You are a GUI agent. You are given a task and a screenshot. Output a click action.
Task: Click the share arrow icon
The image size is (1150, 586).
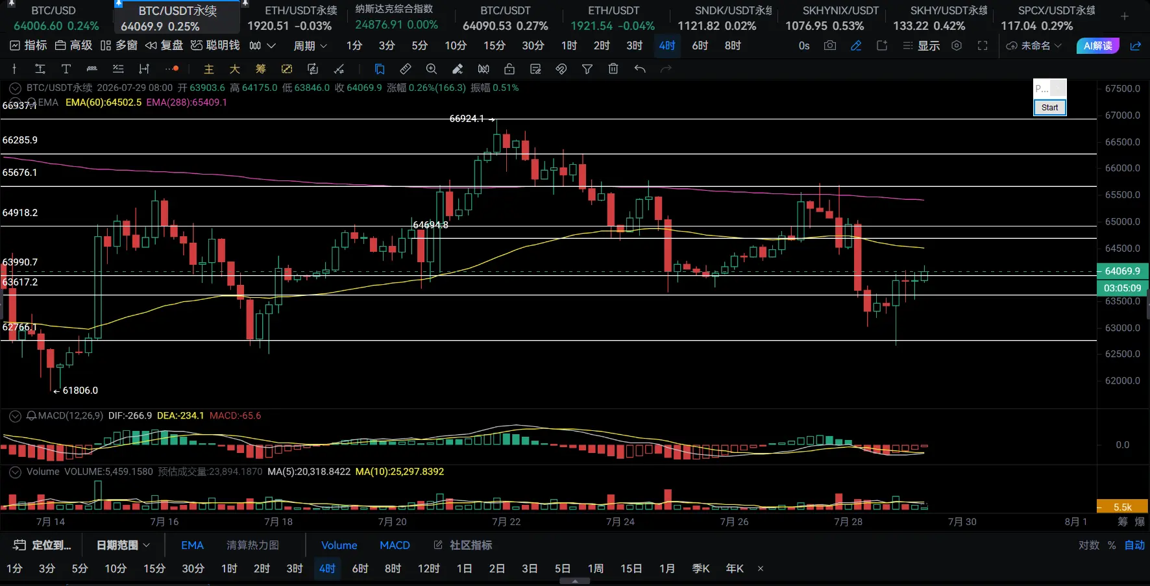pyautogui.click(x=1136, y=45)
